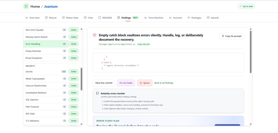Toggle Active status for TLS Validation

click(x=73, y=121)
